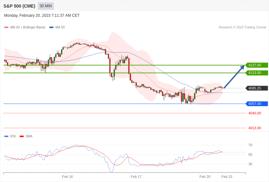Click the 4040.00 support level label
Image resolution: width=269 pixels, height=182 pixels.
tap(255, 113)
